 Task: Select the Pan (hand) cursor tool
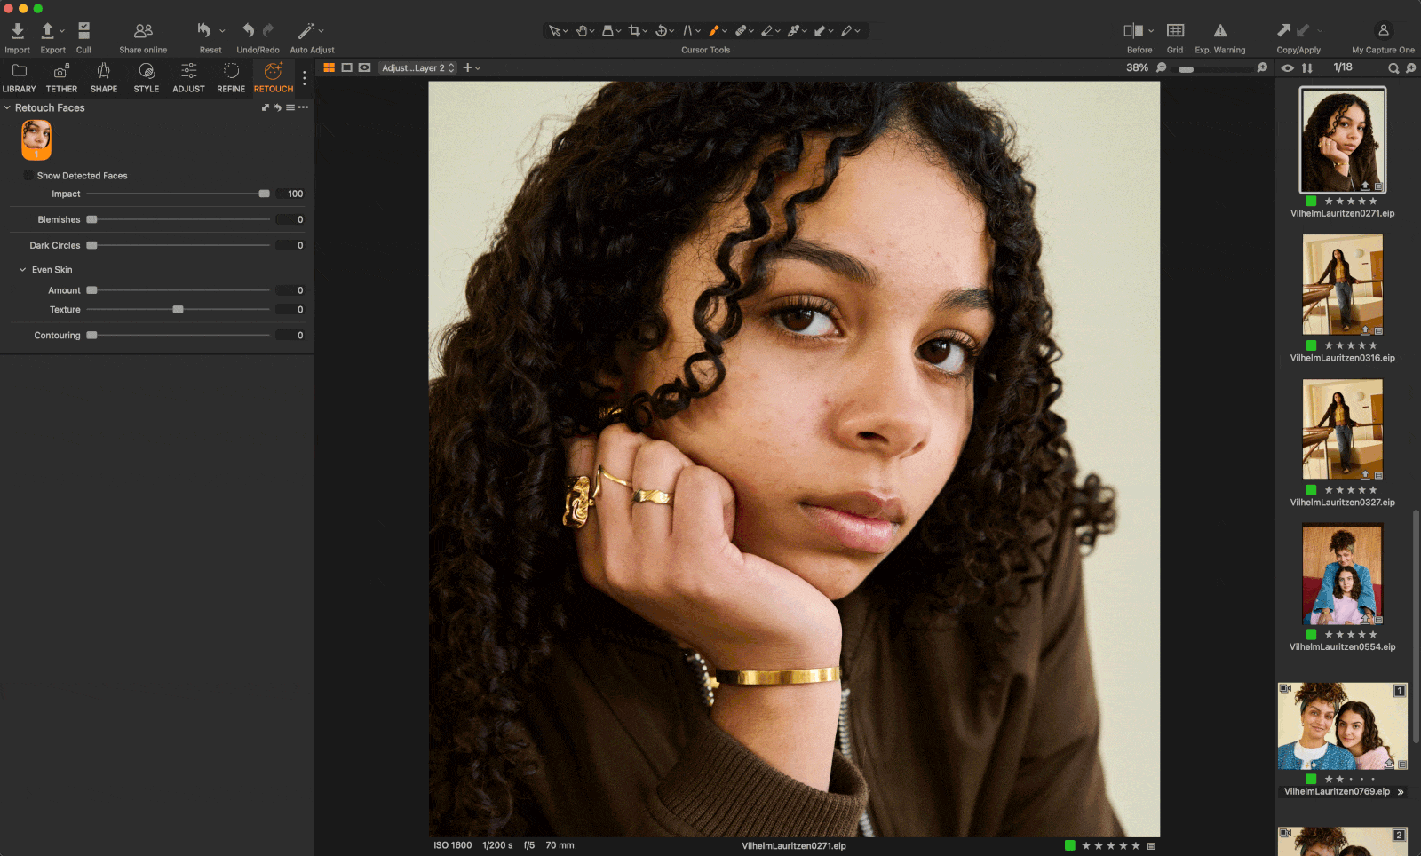[583, 30]
